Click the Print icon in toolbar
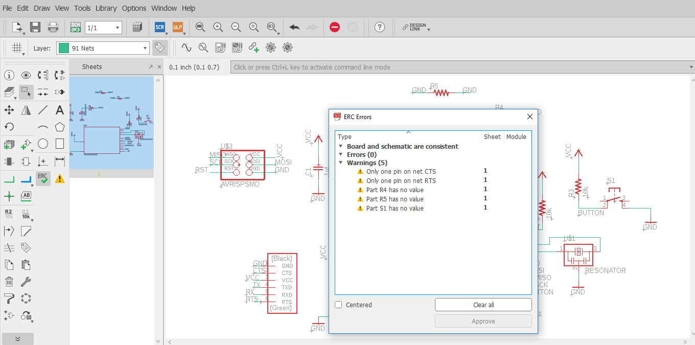 pyautogui.click(x=53, y=27)
